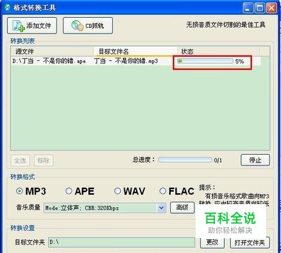
Task: Click target file name 丁当 - 不是你的错.mp3
Action: [126, 61]
